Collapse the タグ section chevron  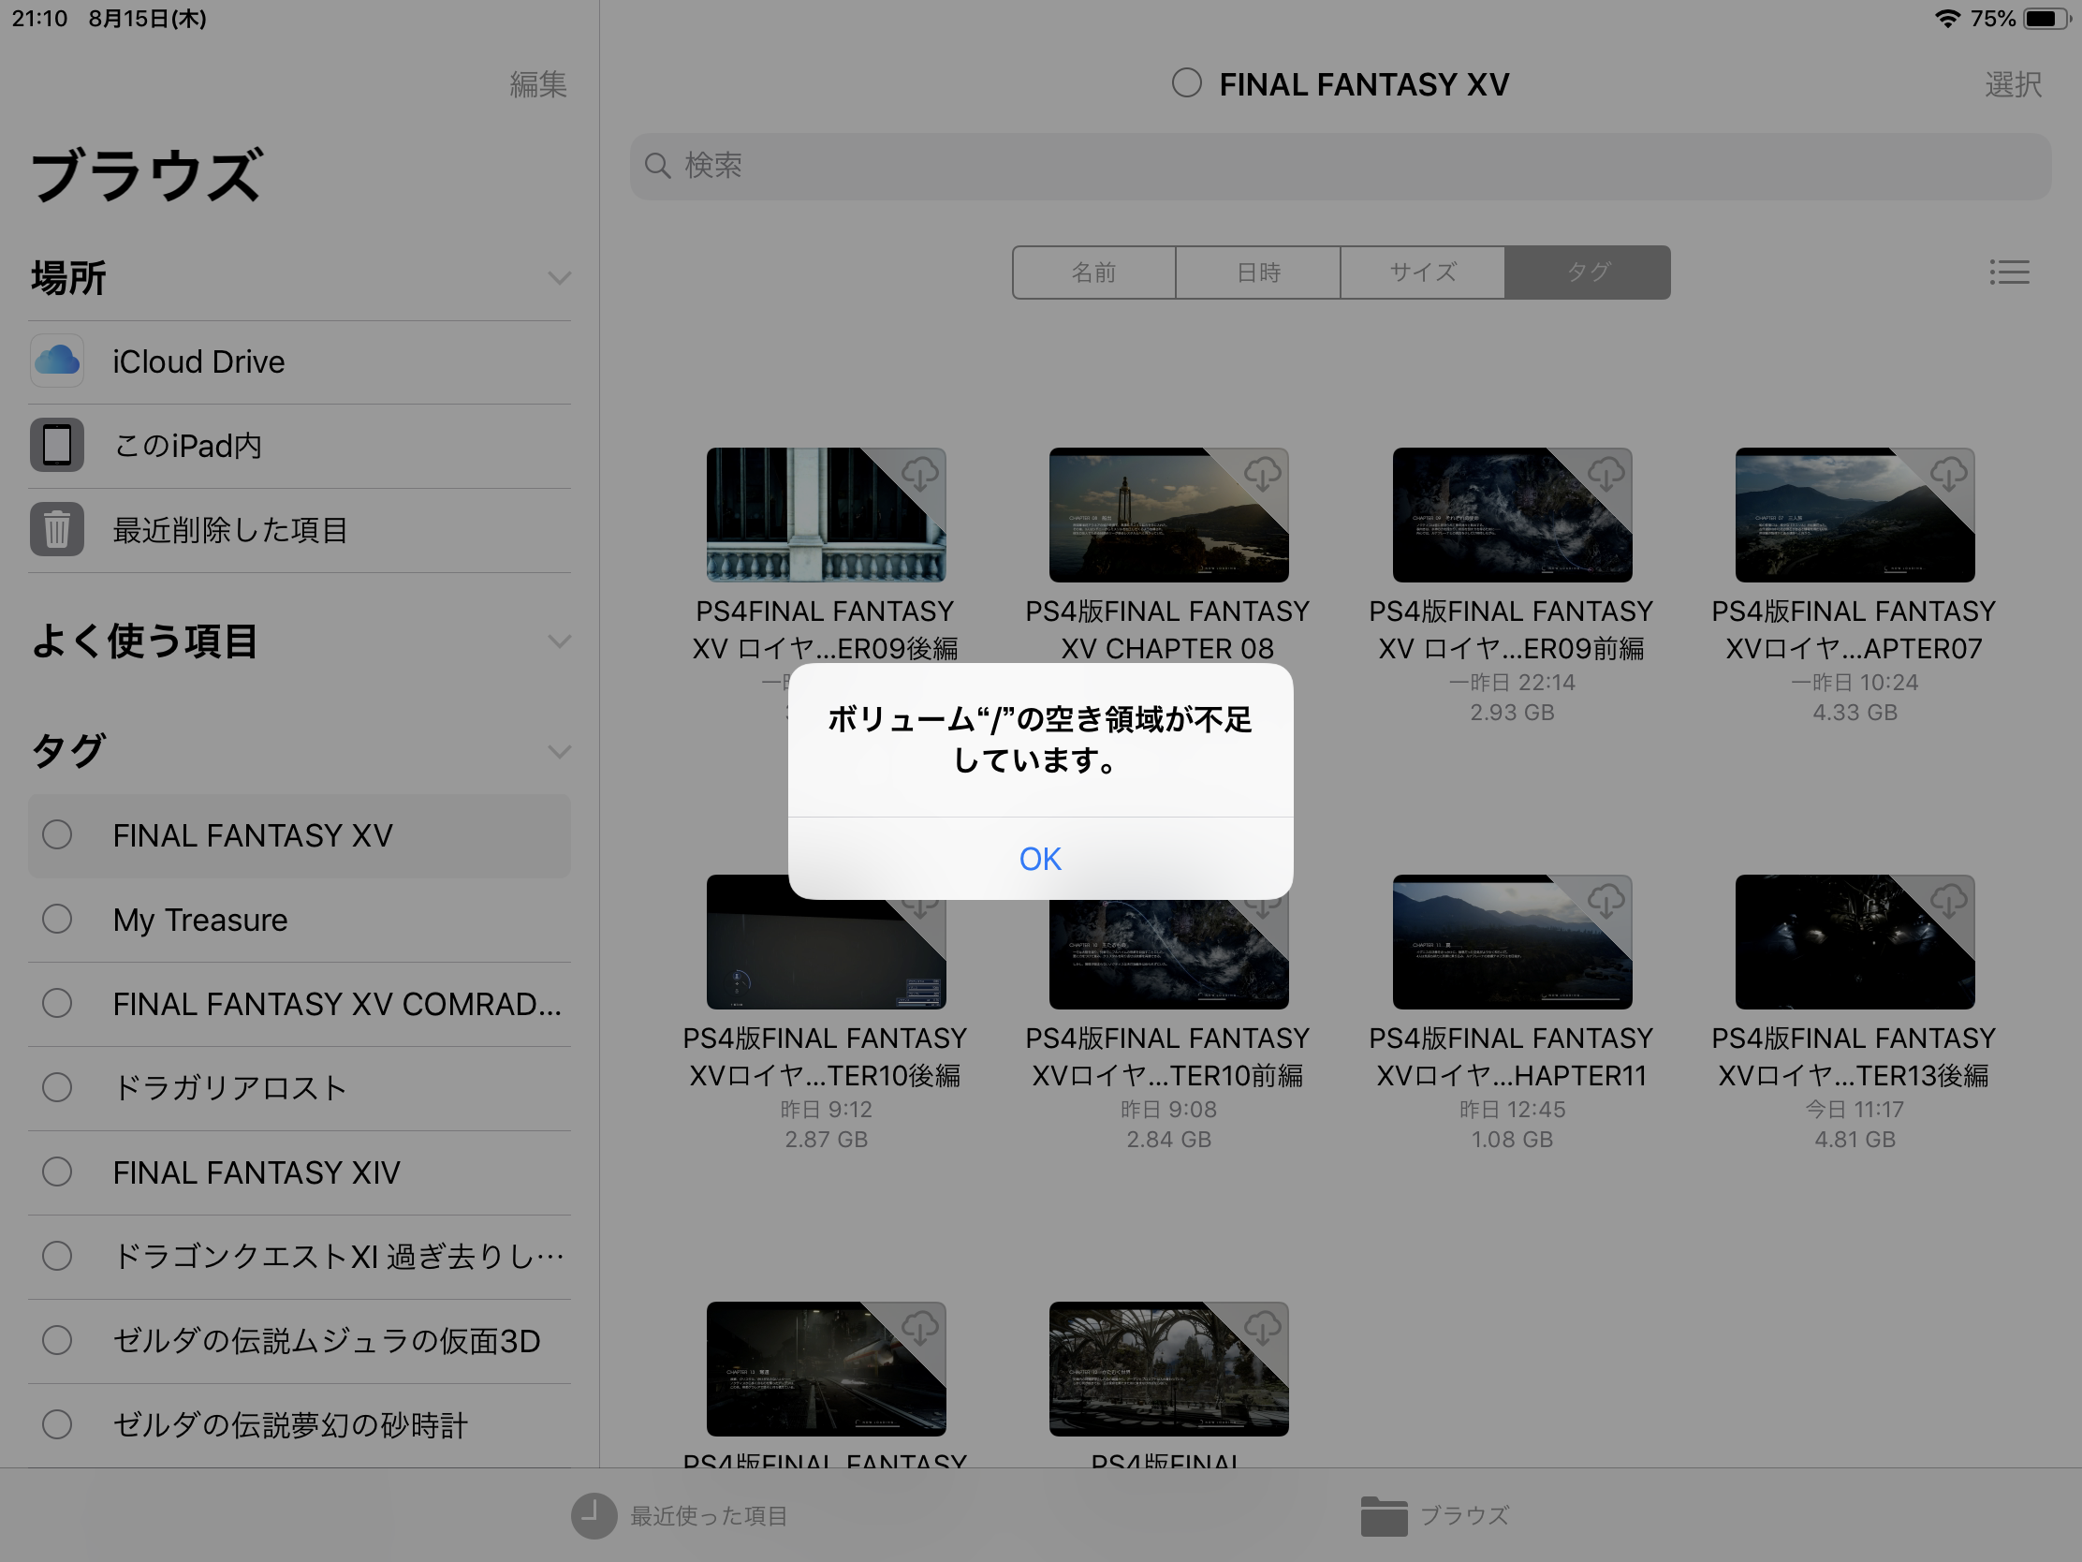click(559, 752)
